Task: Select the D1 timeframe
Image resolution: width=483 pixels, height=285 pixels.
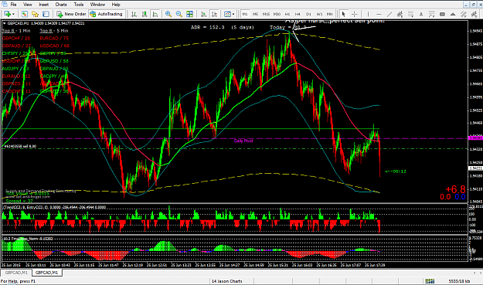Action: (308, 14)
